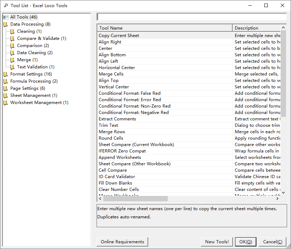This screenshot has height=249, width=291.
Task: Select the Align Top tool row
Action: [189, 81]
